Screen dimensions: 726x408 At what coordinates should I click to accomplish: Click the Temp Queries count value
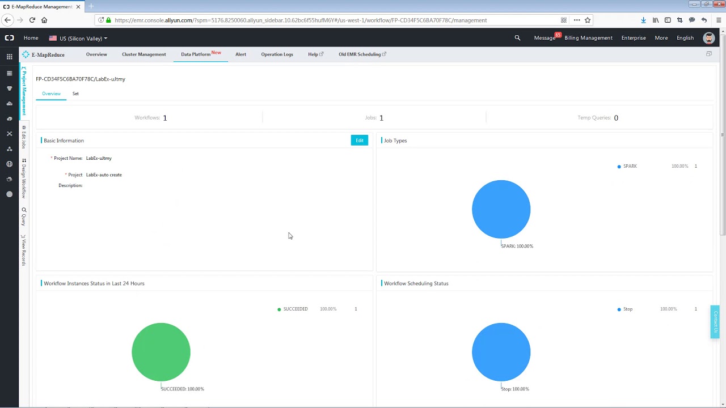(x=616, y=118)
